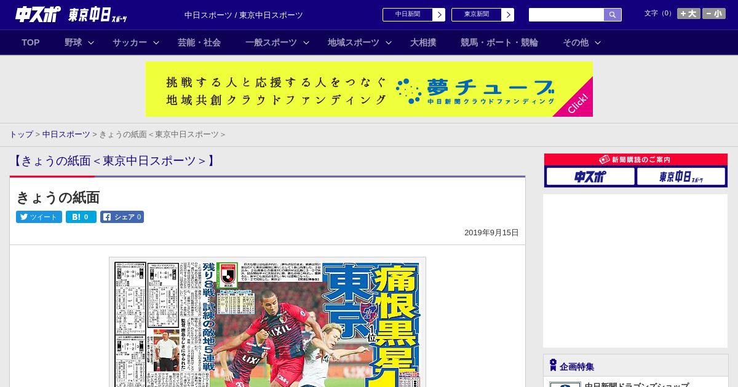
Task: Share article via ツイート button
Action: click(39, 217)
